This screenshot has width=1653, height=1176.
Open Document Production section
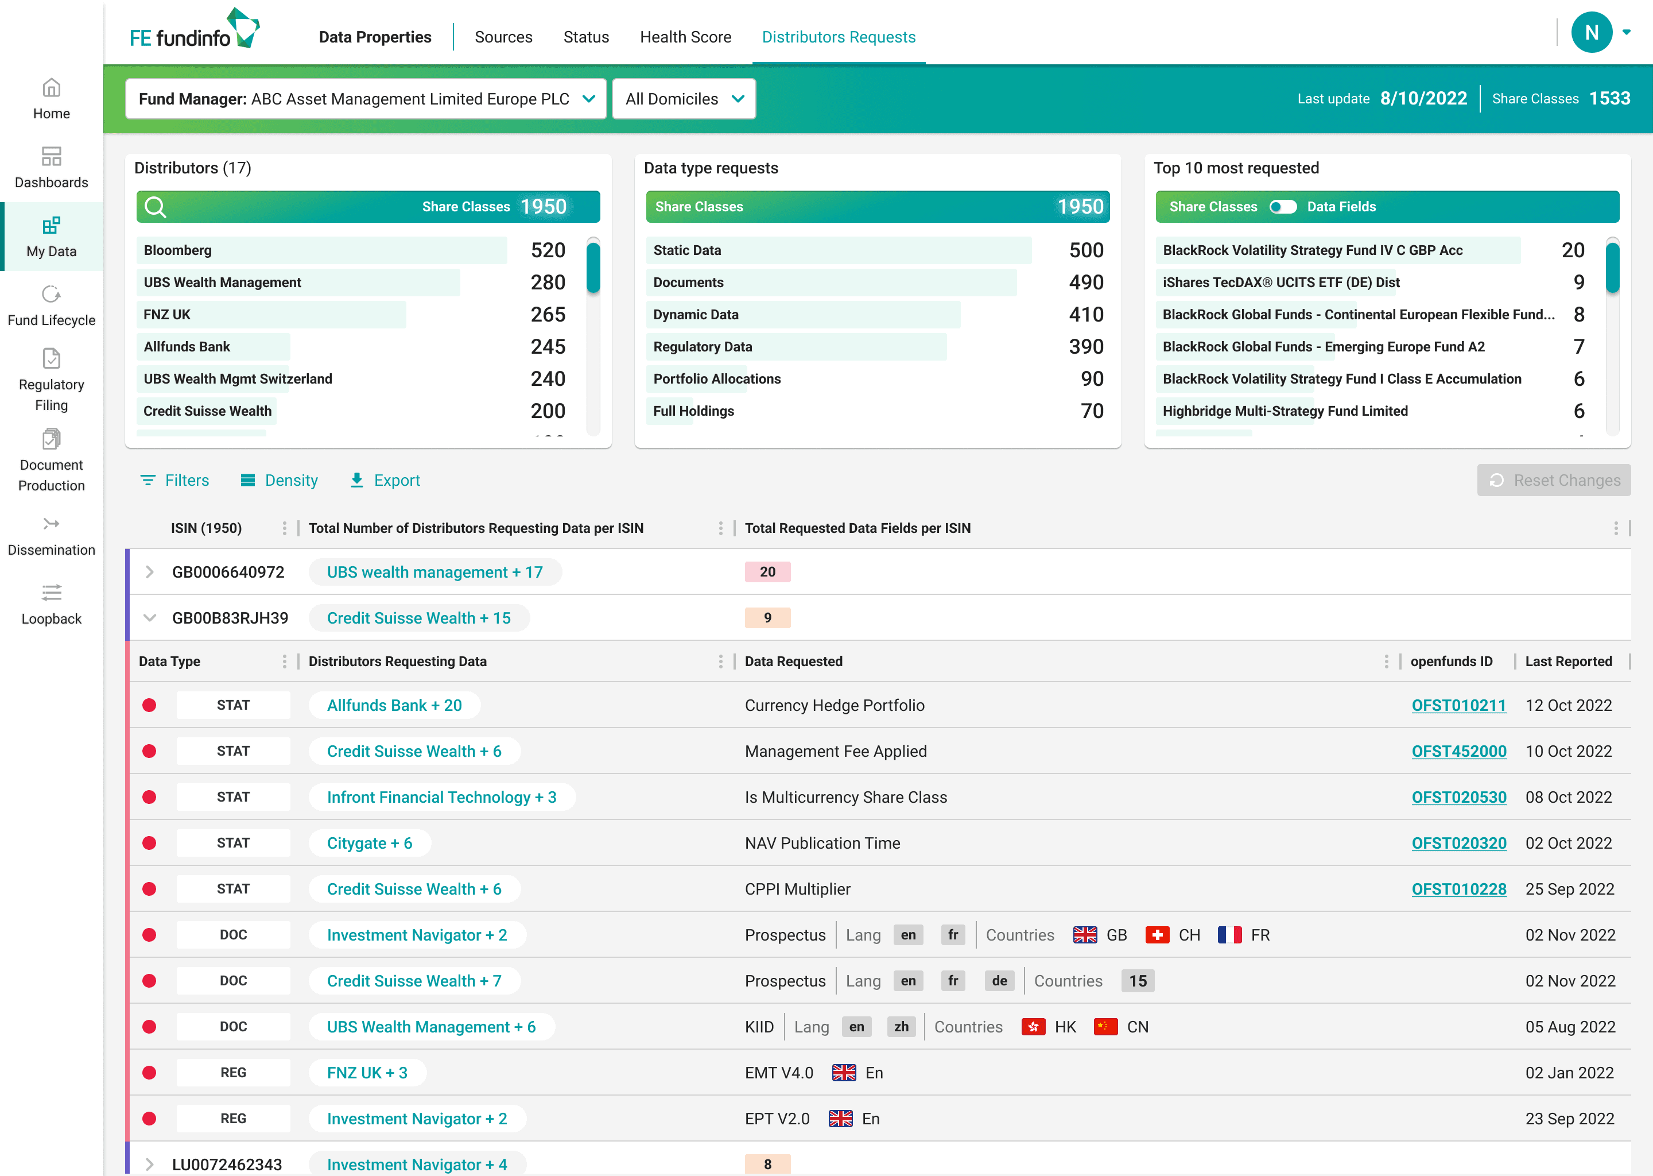(x=51, y=460)
